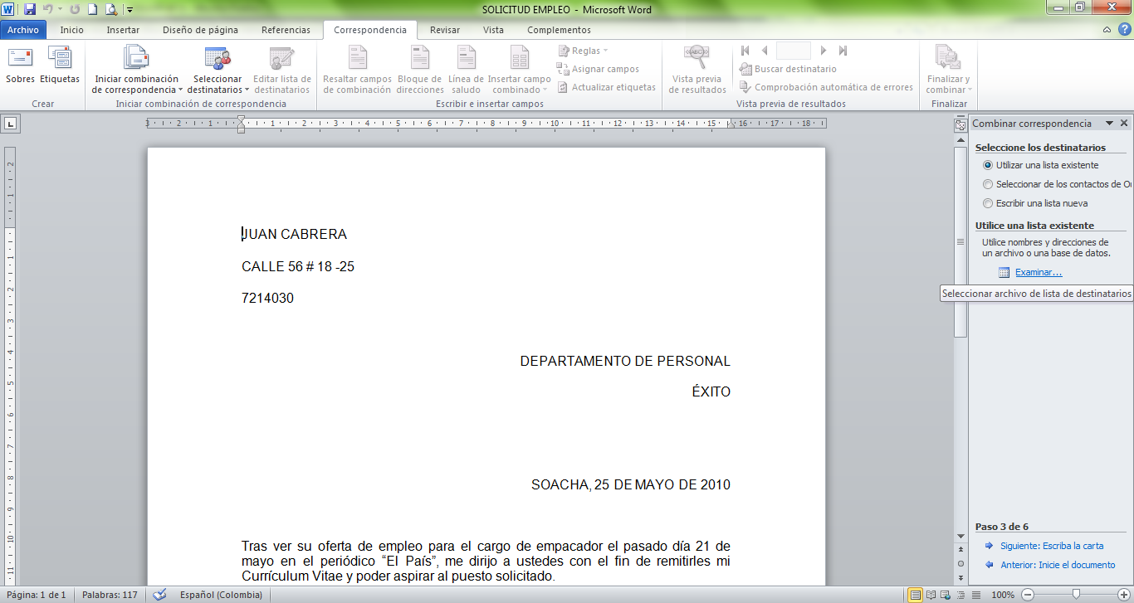Screen dimensions: 1134x603
Task: Minimize the ribbon with the caret icon
Action: 1107,30
